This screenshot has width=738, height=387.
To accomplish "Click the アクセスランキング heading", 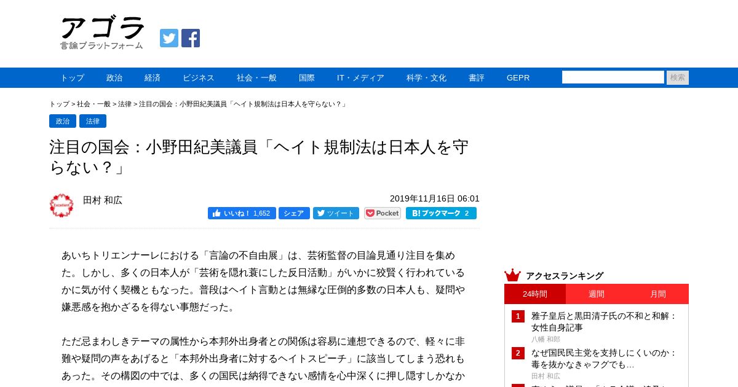I will [x=565, y=276].
